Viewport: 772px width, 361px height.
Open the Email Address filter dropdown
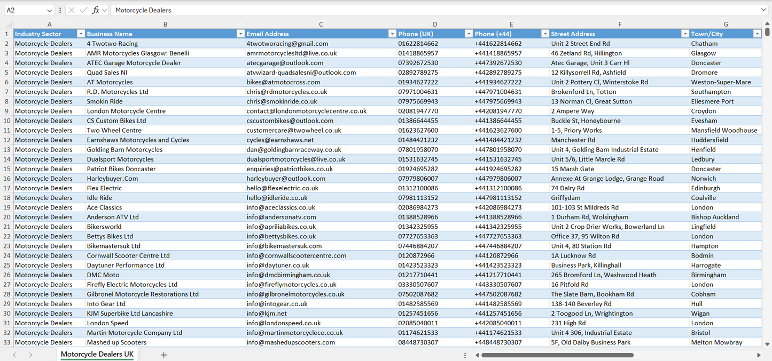[392, 34]
